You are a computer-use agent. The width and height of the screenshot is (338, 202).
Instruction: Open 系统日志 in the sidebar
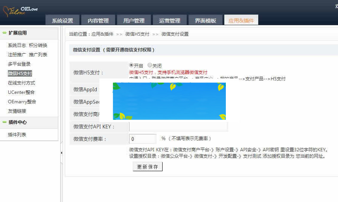point(17,45)
